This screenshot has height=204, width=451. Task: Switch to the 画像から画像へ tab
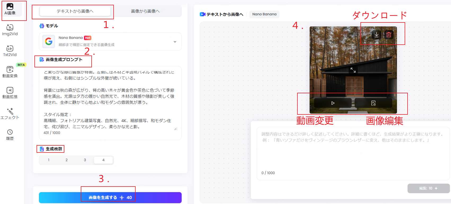click(145, 11)
